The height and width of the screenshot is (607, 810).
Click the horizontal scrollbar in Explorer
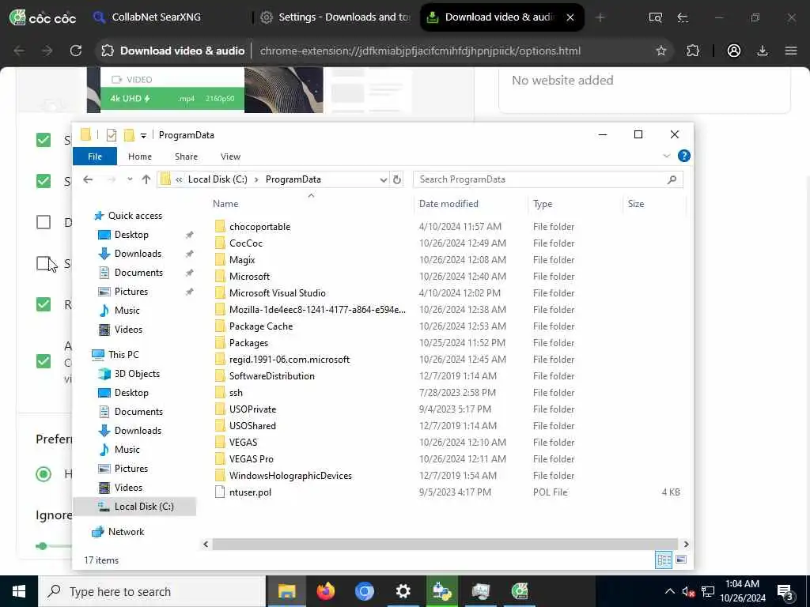(445, 544)
